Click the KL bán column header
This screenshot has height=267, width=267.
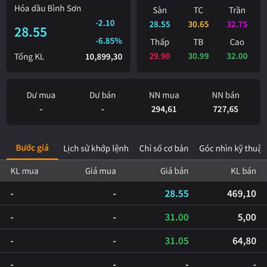[243, 171]
